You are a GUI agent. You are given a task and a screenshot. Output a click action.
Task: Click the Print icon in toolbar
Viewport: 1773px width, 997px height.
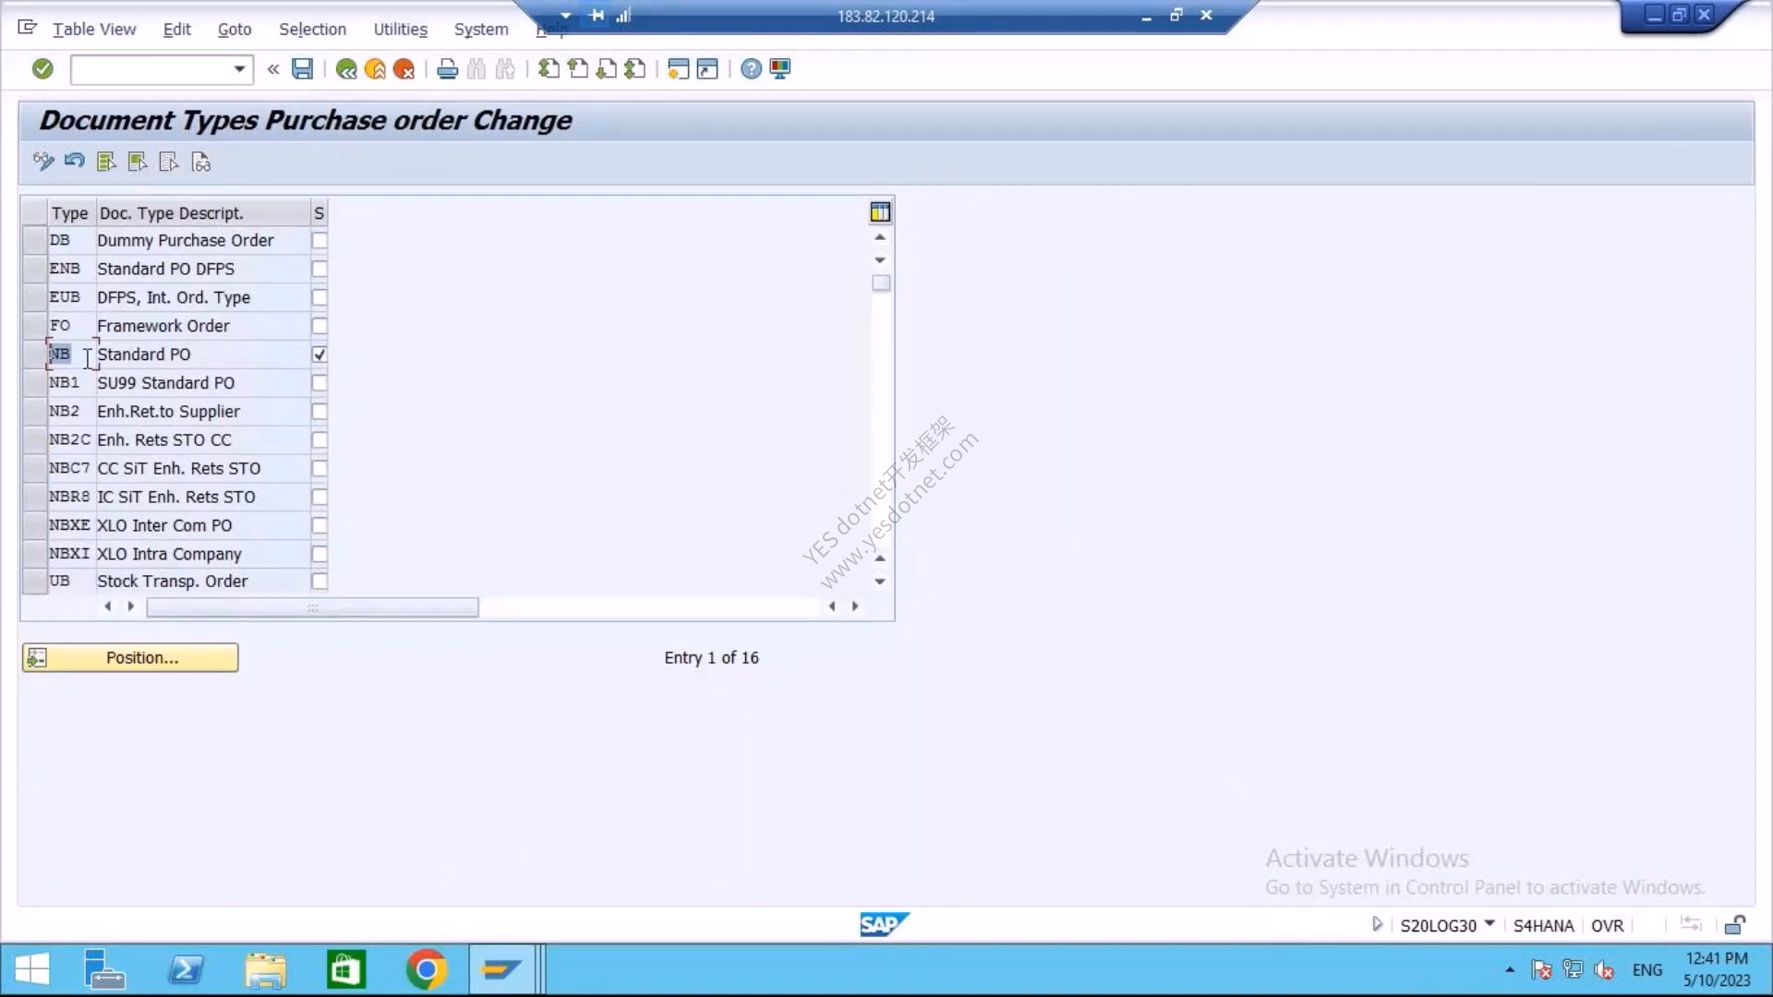pos(447,68)
